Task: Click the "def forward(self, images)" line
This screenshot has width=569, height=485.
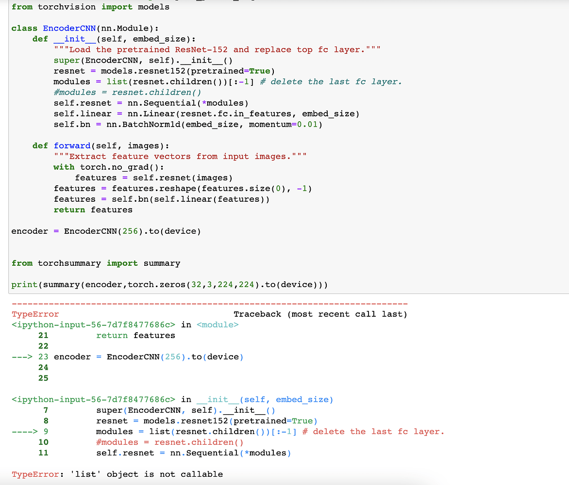Action: pos(101,145)
